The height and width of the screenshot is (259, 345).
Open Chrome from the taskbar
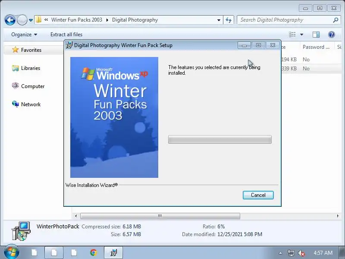click(x=94, y=253)
